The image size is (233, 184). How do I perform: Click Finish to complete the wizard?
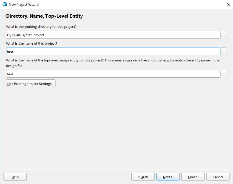pyautogui.click(x=193, y=177)
